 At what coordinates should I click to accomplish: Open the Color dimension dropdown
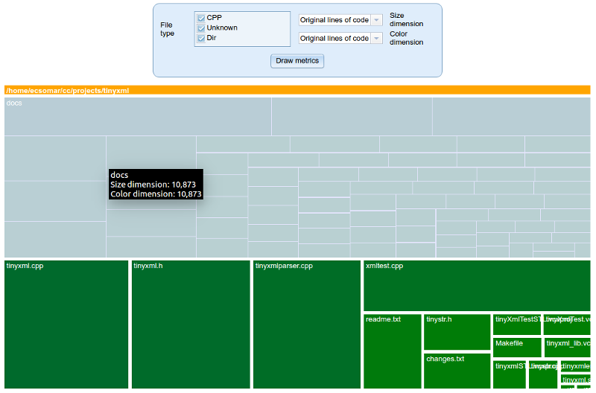[340, 39]
